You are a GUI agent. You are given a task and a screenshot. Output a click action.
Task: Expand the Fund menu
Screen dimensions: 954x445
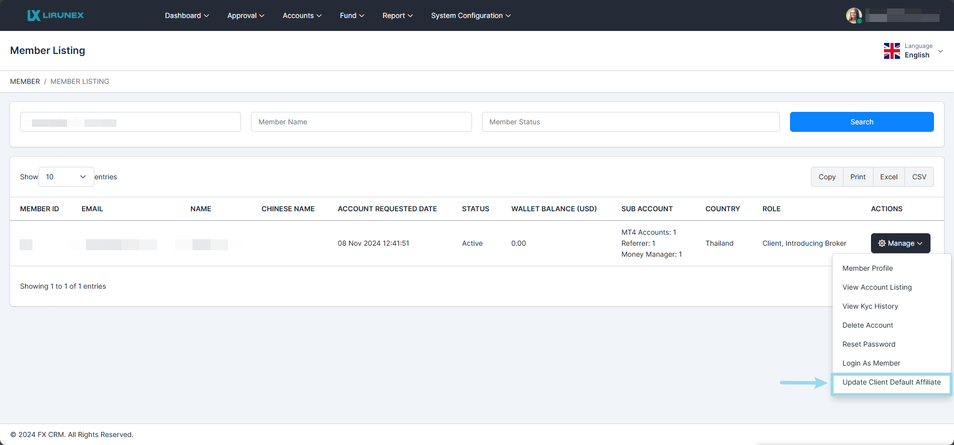click(351, 15)
